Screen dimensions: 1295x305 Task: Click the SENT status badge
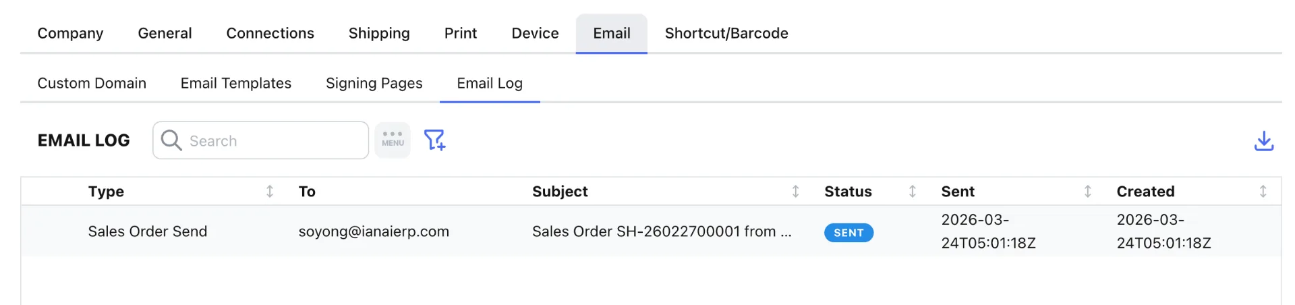coord(848,232)
